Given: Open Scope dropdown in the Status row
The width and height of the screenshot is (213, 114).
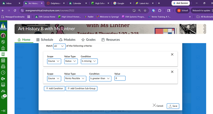Looking at the screenshot, I should tap(54, 61).
